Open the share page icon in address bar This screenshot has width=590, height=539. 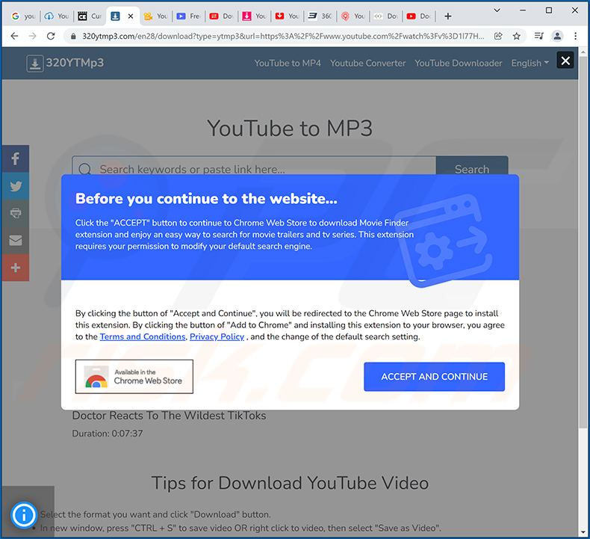coord(498,36)
